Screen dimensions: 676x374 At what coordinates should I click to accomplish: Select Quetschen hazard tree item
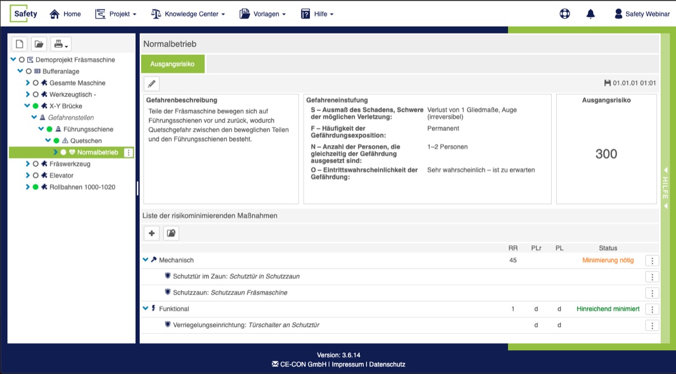click(86, 141)
